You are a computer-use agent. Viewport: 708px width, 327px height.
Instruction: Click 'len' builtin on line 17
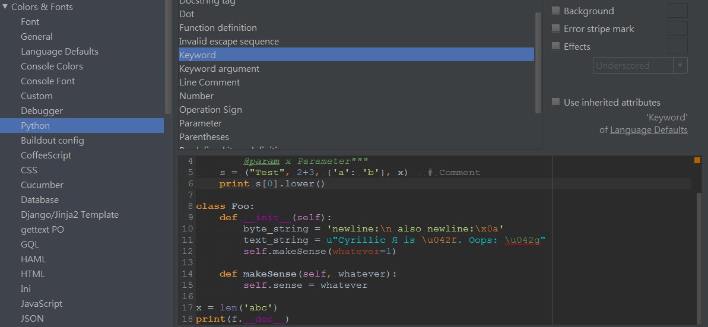pos(228,308)
